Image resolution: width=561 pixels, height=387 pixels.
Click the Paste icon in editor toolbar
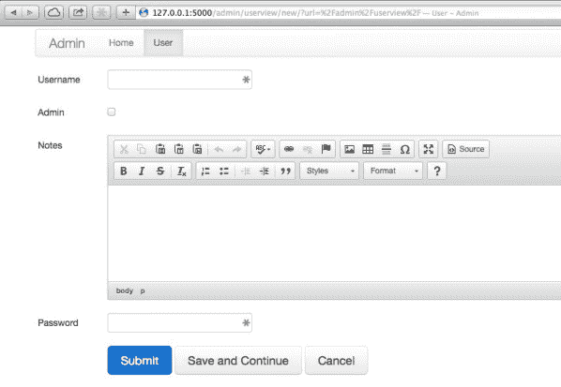(x=160, y=149)
